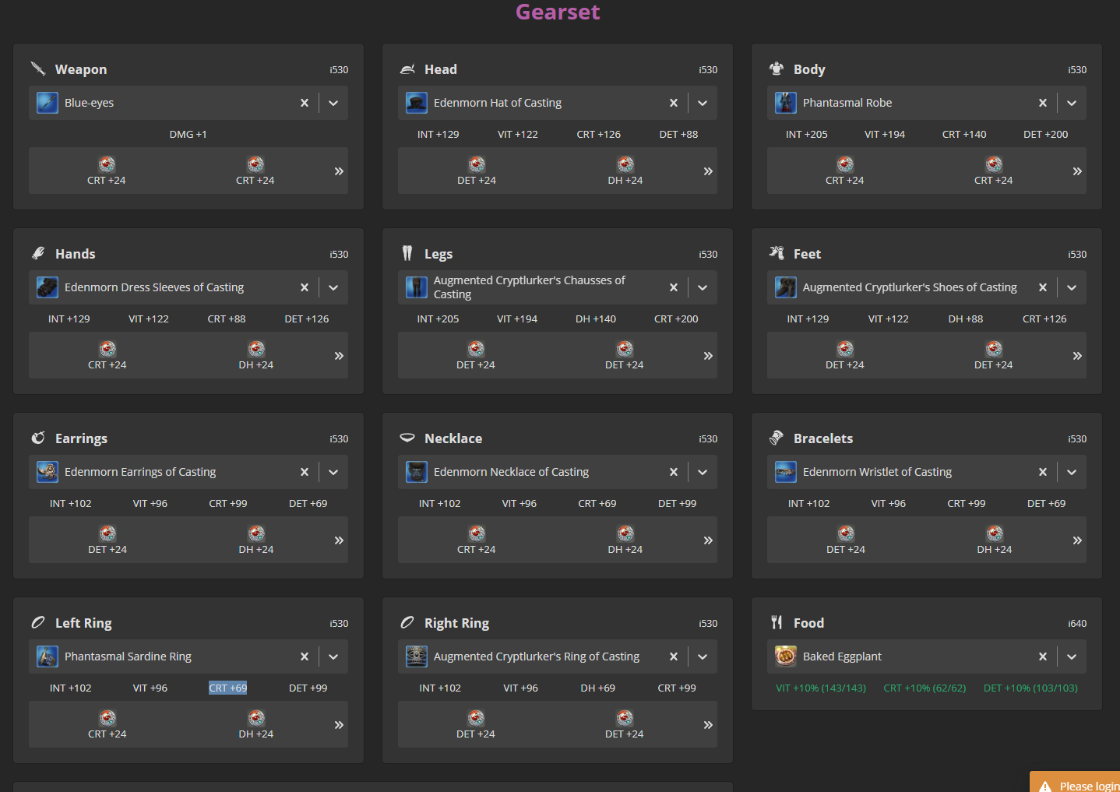Click the Edenmorn Hat of Casting icon

point(417,103)
